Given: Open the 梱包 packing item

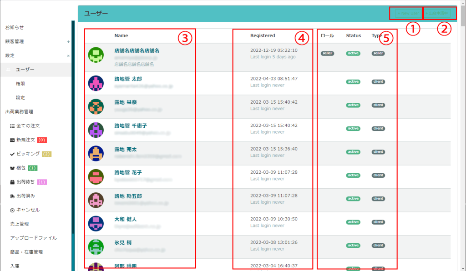Looking at the screenshot, I should click(21, 168).
